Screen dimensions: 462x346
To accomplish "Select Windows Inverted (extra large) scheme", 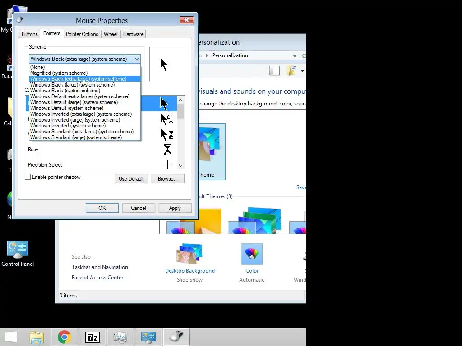I will pyautogui.click(x=85, y=114).
